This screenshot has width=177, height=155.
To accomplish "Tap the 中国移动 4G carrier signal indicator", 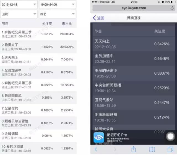I will [103, 2].
